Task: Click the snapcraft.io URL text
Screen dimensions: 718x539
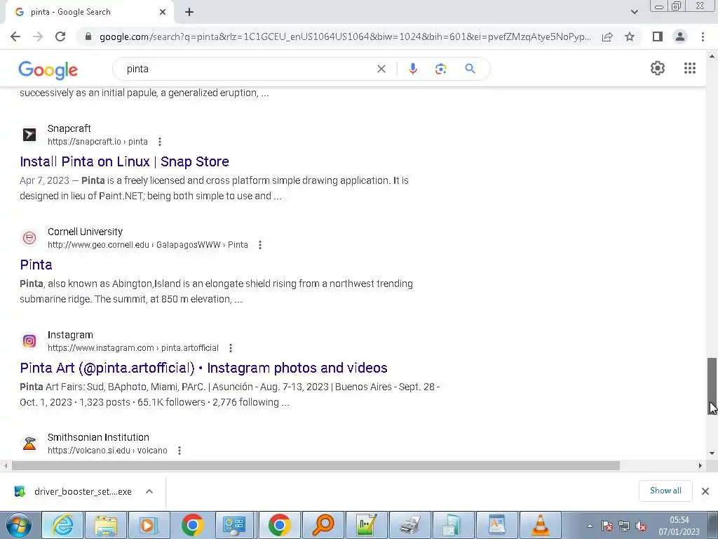Action: click(x=97, y=142)
